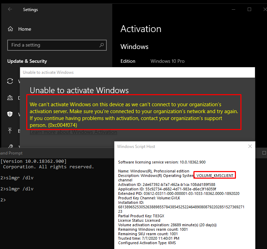Close the Windows Script Host dialog
The height and width of the screenshot is (249, 267).
pos(250,146)
